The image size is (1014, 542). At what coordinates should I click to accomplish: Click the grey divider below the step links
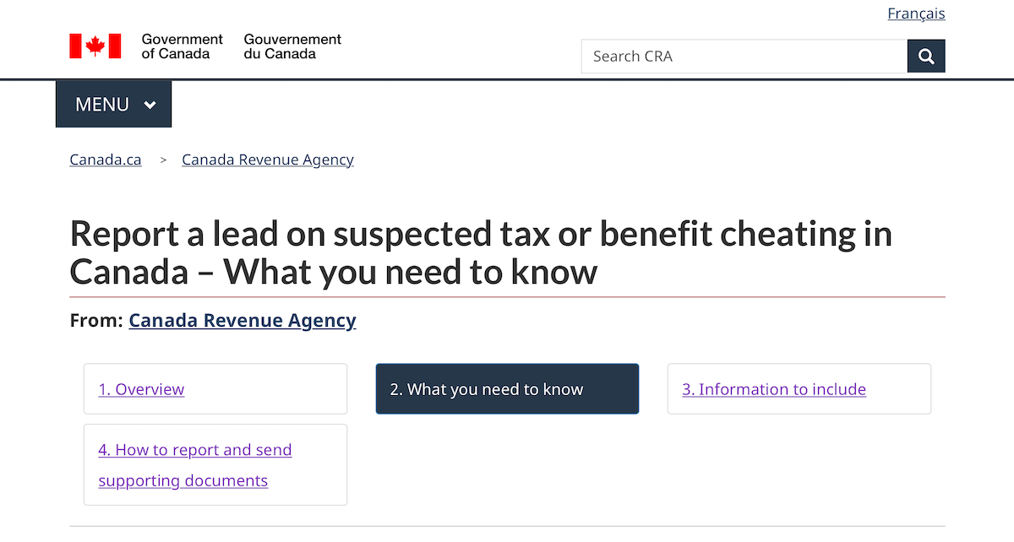507,526
